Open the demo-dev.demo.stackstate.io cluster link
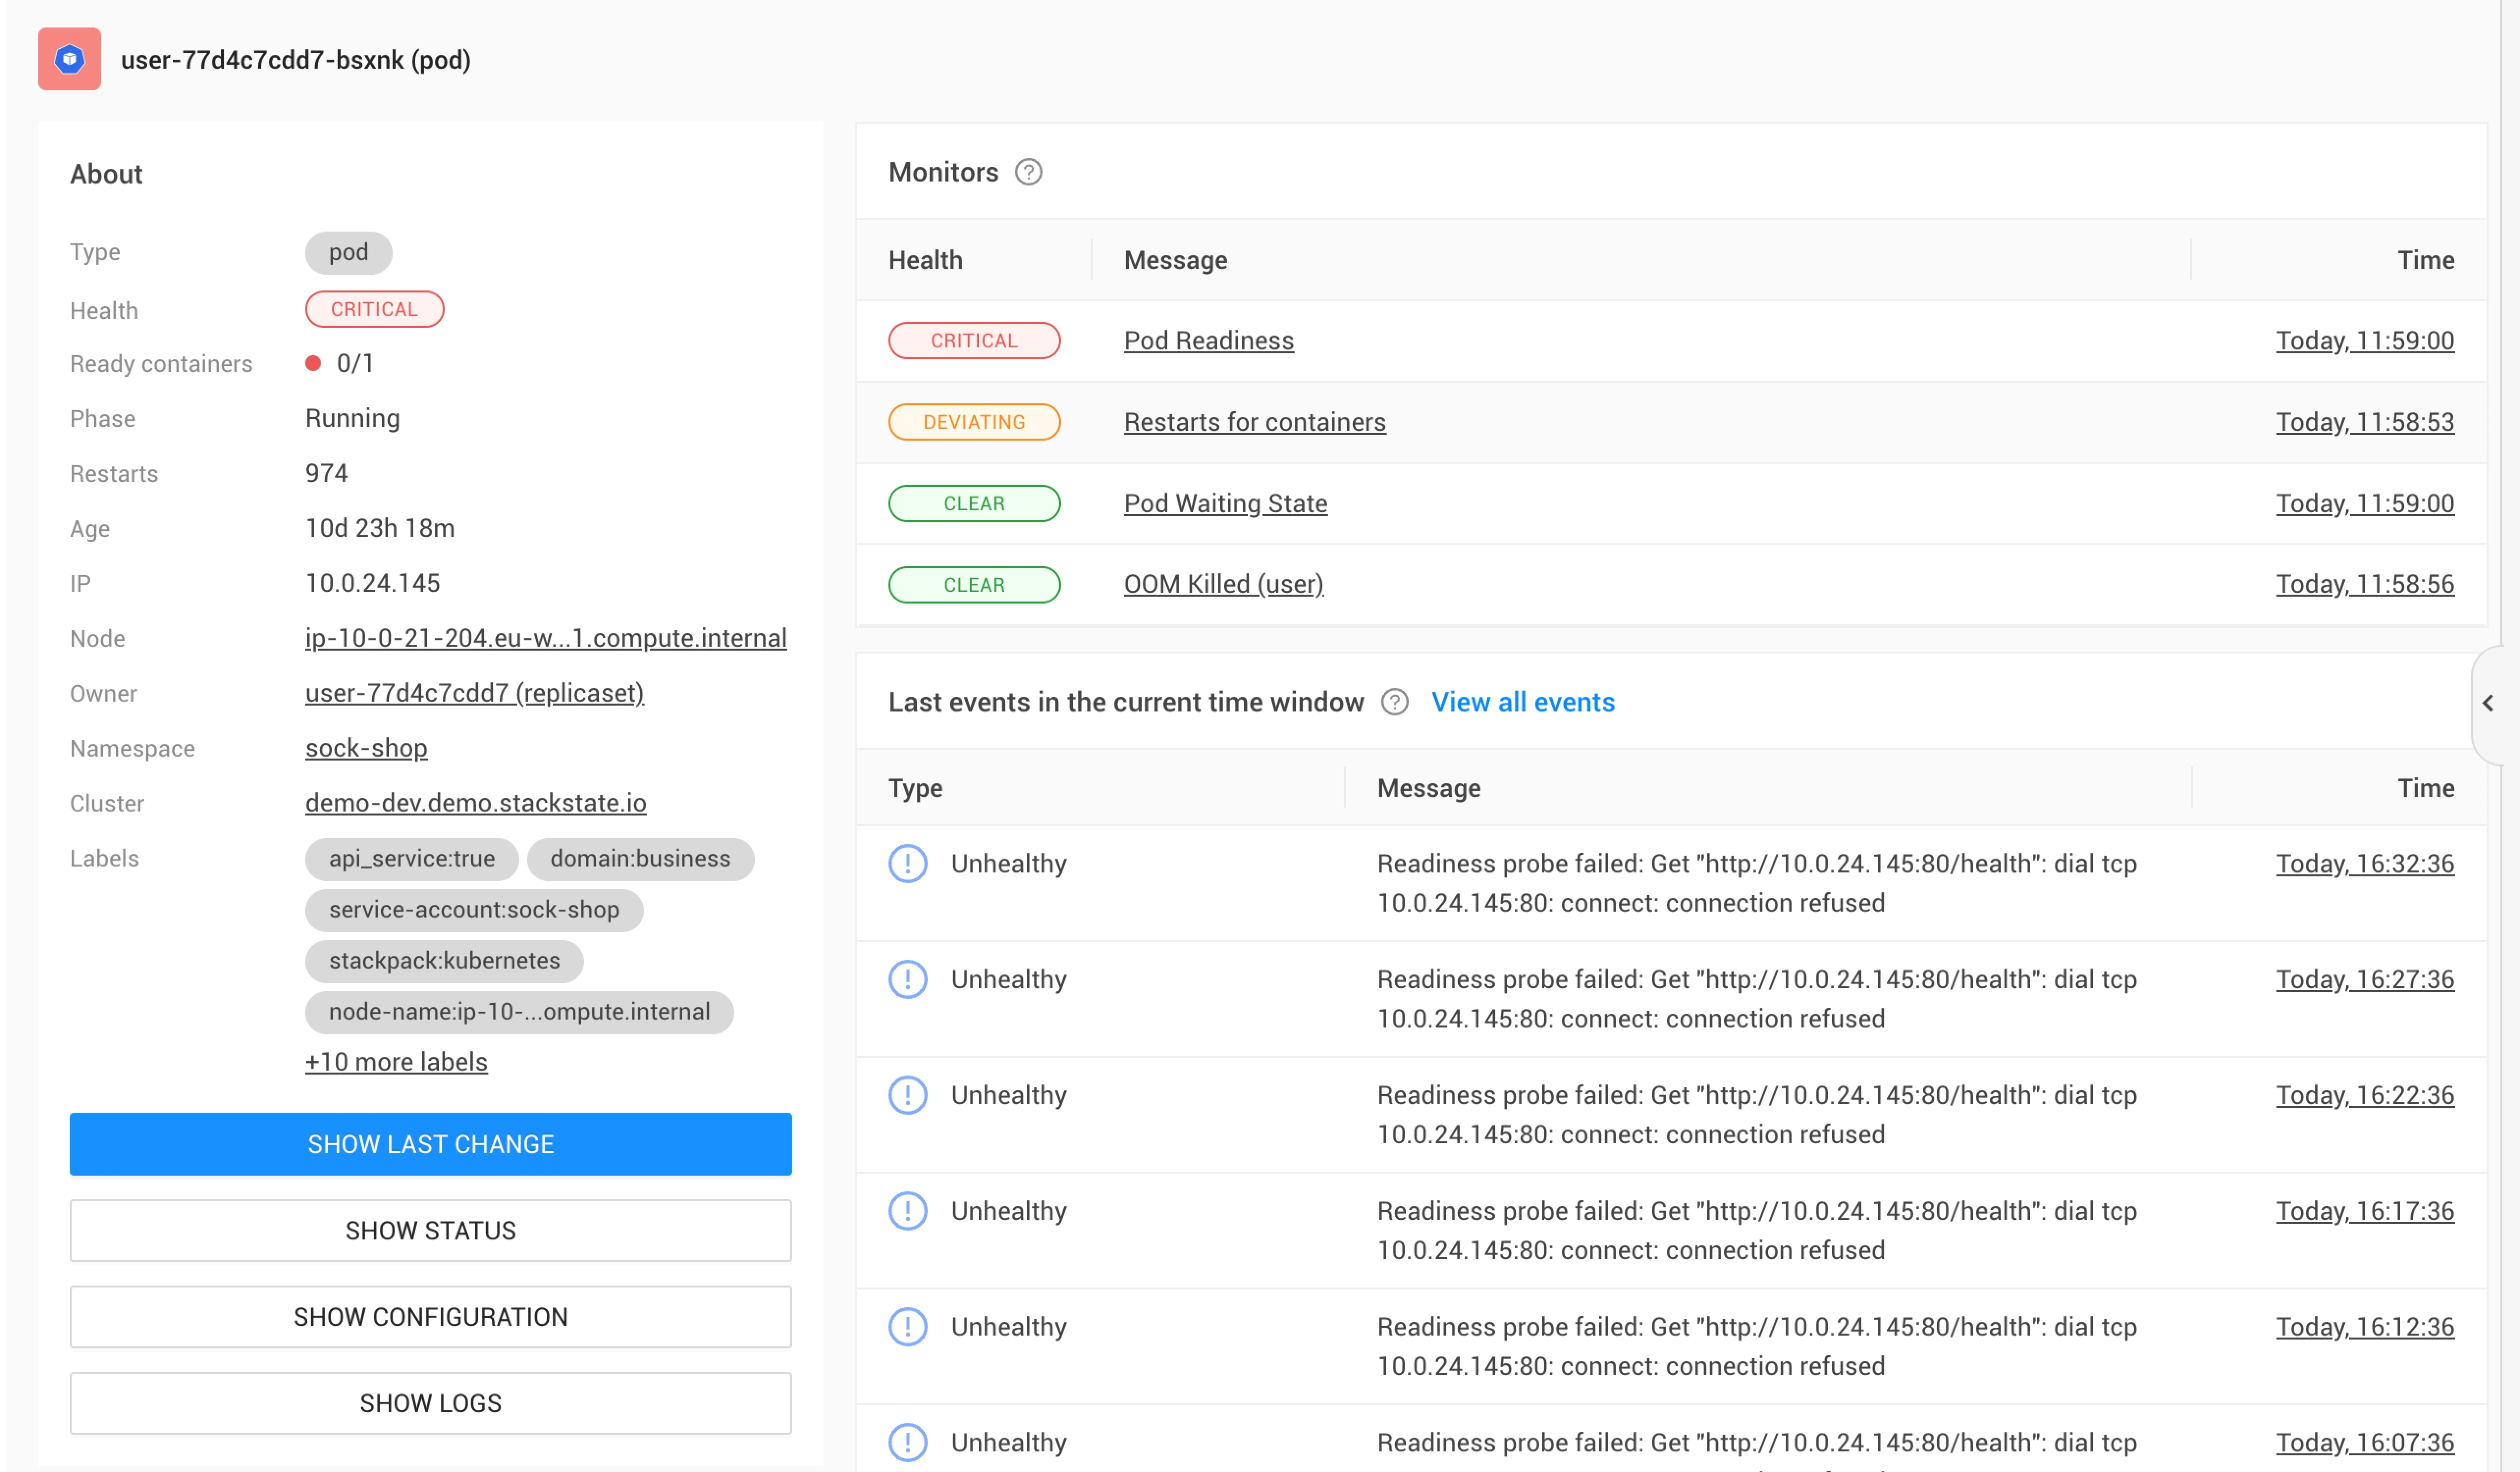 475,802
